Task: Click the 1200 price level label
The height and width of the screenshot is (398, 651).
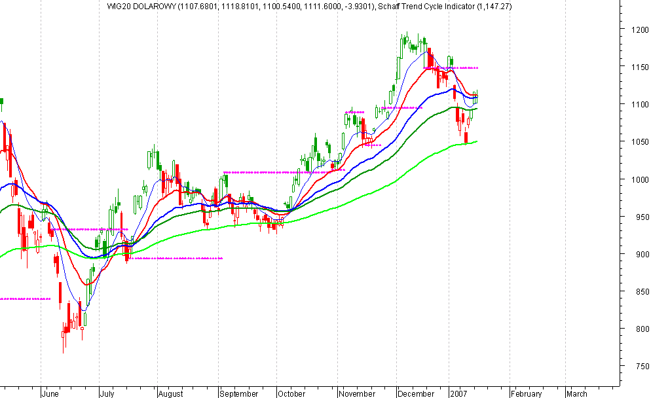Action: pyautogui.click(x=640, y=29)
